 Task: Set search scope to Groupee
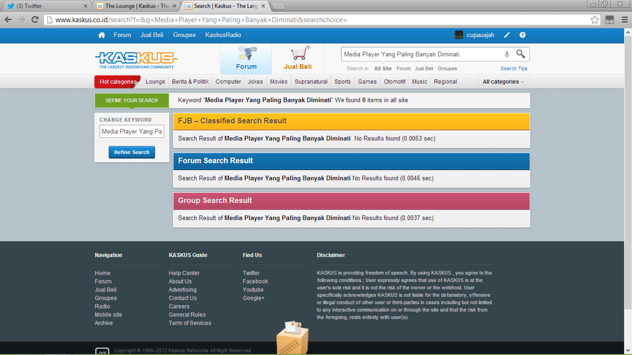(x=447, y=69)
